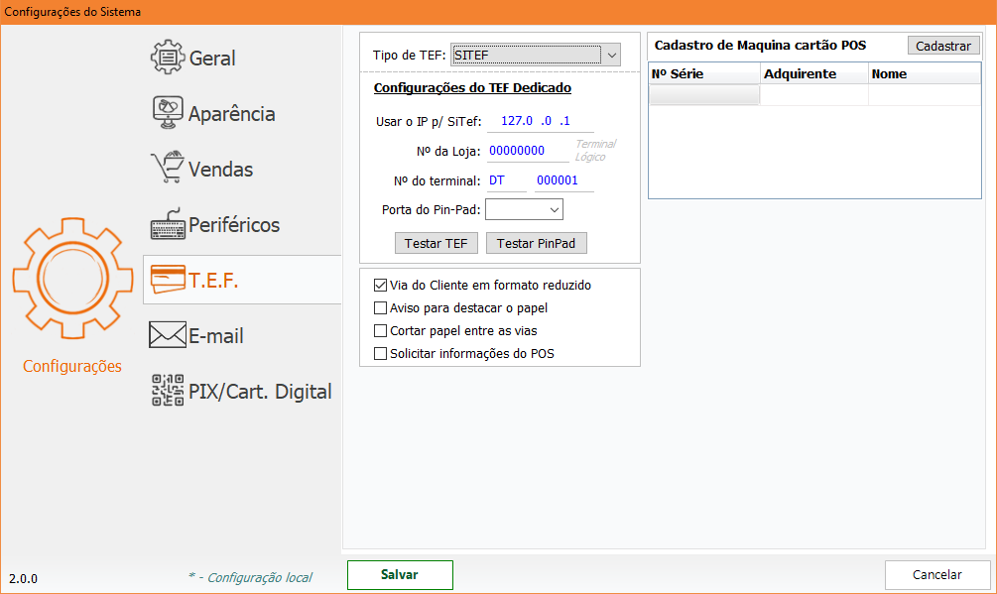Image resolution: width=997 pixels, height=594 pixels.
Task: Switch to Aparência section
Action: (231, 114)
